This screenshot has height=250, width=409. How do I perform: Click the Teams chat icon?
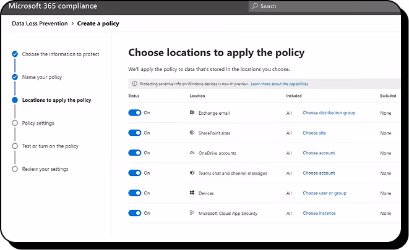point(192,173)
